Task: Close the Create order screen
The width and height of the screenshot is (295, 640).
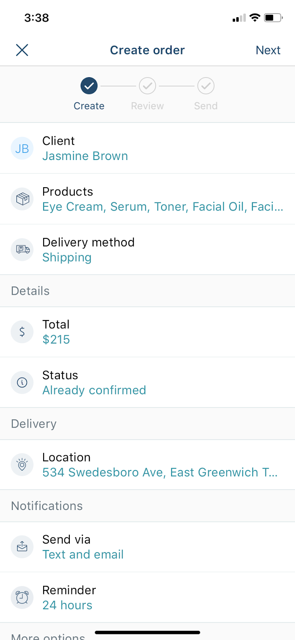Action: [22, 50]
